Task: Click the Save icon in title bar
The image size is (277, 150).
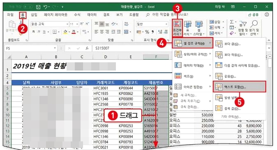Action: tap(38, 7)
